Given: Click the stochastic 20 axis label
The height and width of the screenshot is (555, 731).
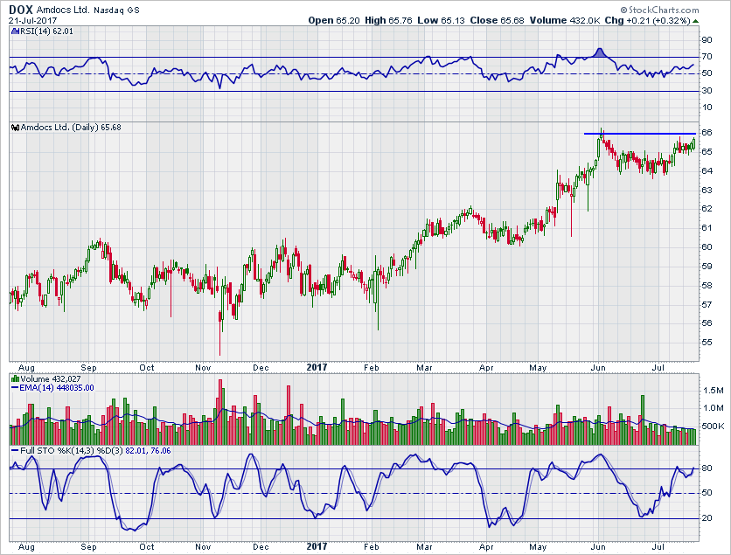Looking at the screenshot, I should [707, 517].
